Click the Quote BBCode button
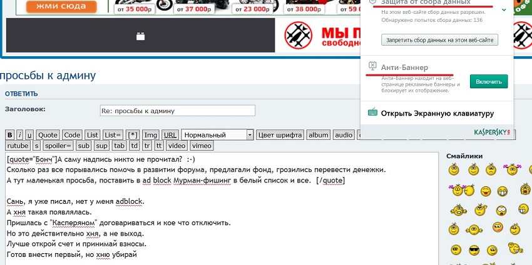The width and height of the screenshot is (532, 265). click(48, 135)
